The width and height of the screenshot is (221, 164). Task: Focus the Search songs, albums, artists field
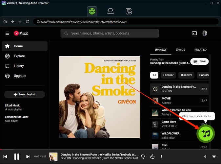coord(110,33)
